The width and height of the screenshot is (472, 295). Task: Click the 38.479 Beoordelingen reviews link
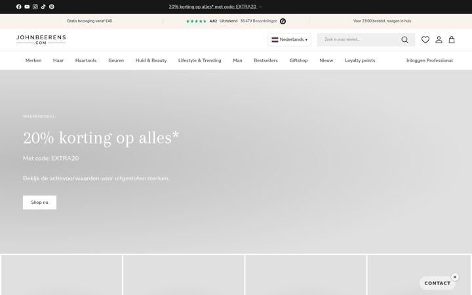[258, 21]
